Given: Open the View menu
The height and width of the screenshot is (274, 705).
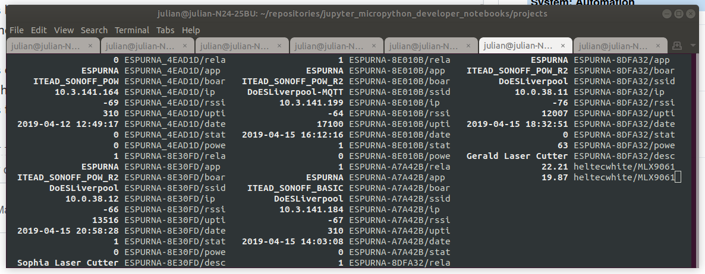Looking at the screenshot, I should (64, 30).
